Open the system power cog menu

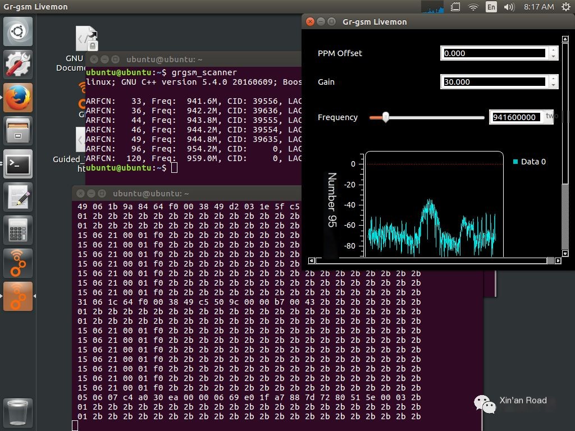click(566, 7)
